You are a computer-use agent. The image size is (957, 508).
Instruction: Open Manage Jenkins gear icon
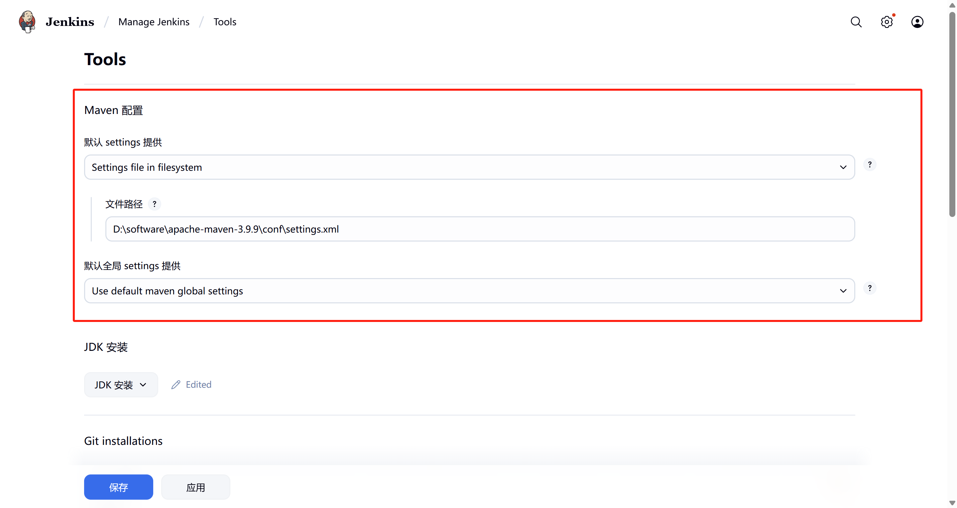[887, 22]
